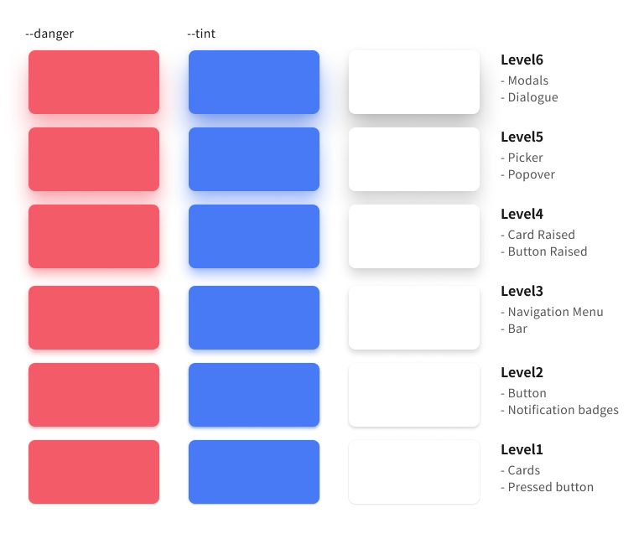Click the blue tint swatch in Level5 row
The width and height of the screenshot is (644, 539).
254,159
